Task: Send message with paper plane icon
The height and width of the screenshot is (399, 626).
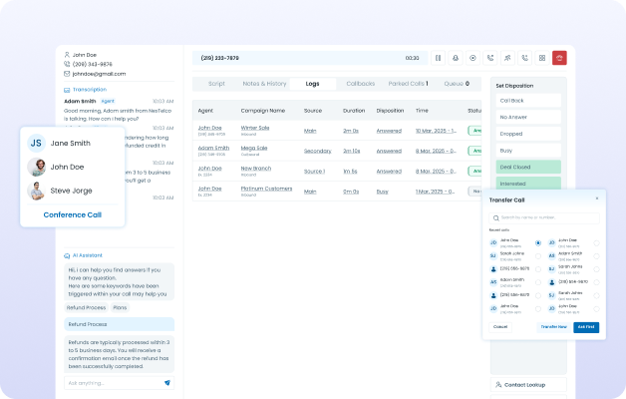Action: 167,383
